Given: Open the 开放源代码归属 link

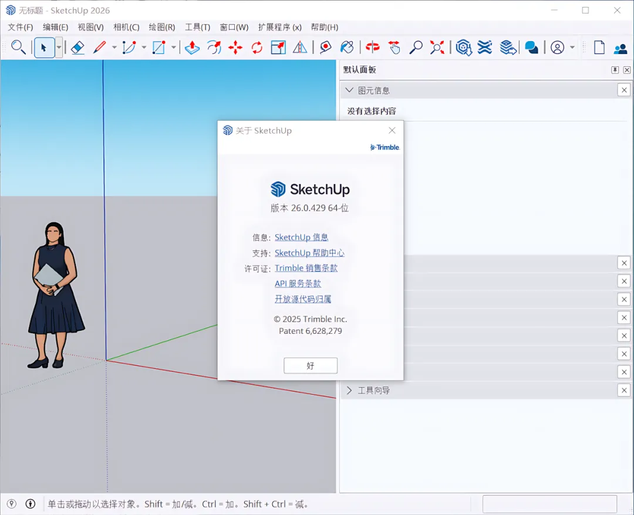Looking at the screenshot, I should tap(303, 299).
